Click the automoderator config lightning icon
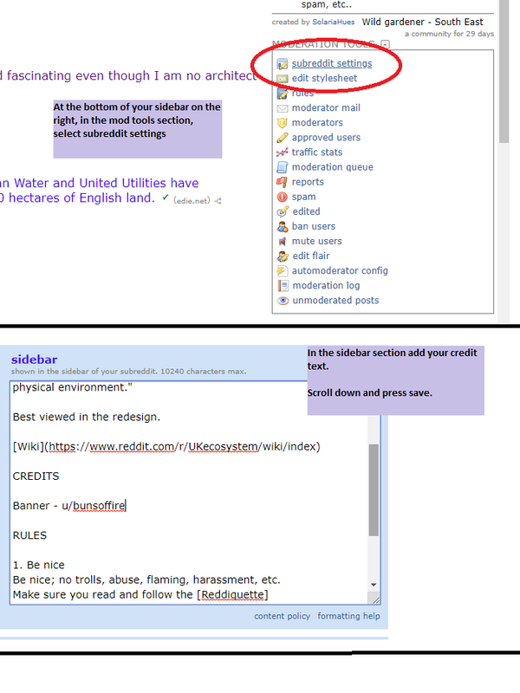520x693 pixels. tap(283, 271)
